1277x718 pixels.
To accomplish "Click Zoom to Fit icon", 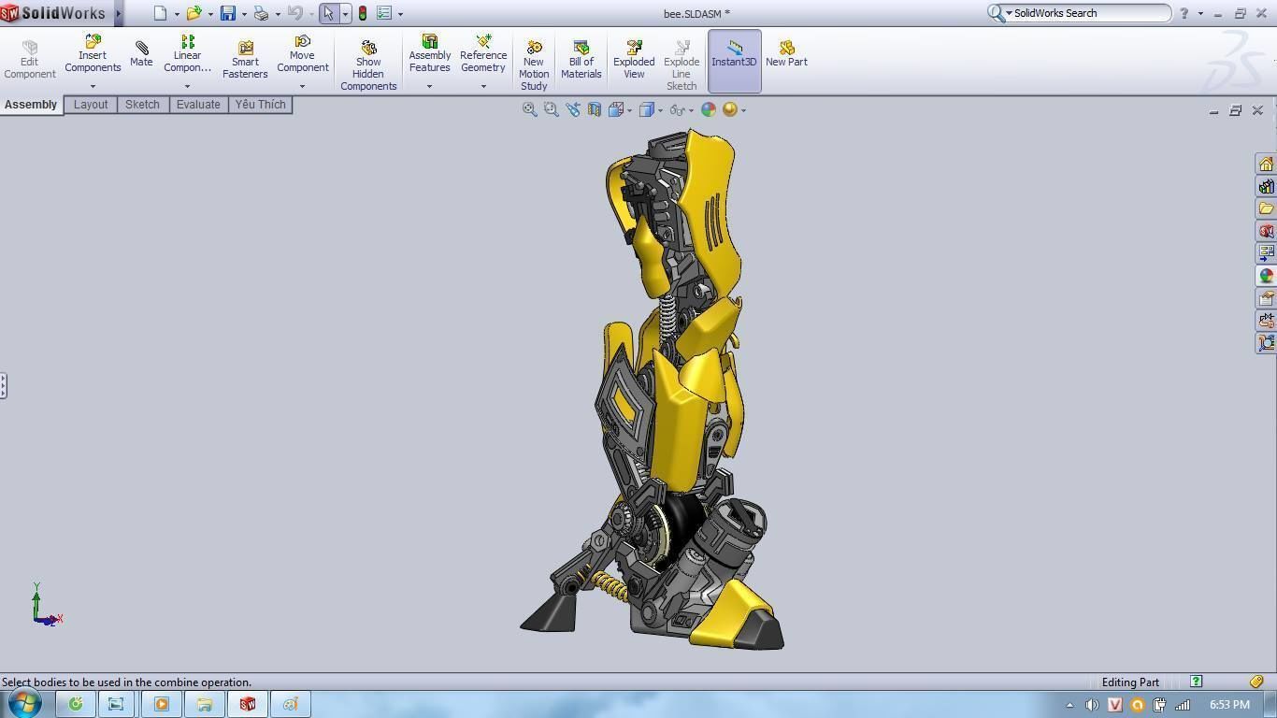I will click(529, 109).
